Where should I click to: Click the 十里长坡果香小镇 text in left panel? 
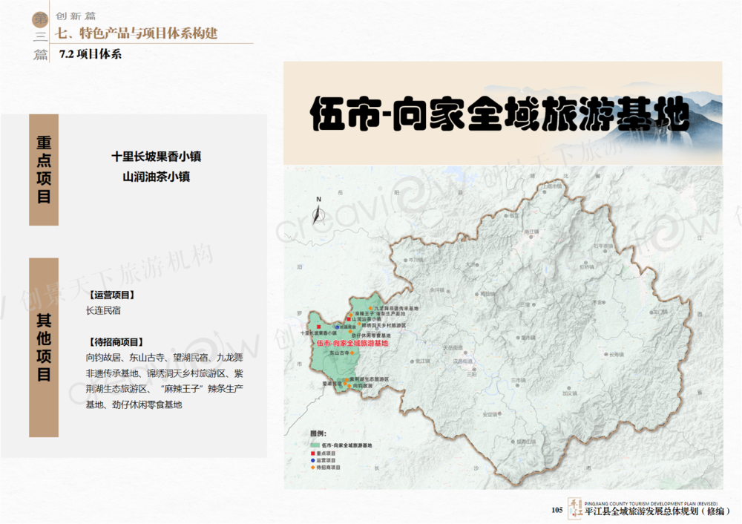tap(156, 157)
